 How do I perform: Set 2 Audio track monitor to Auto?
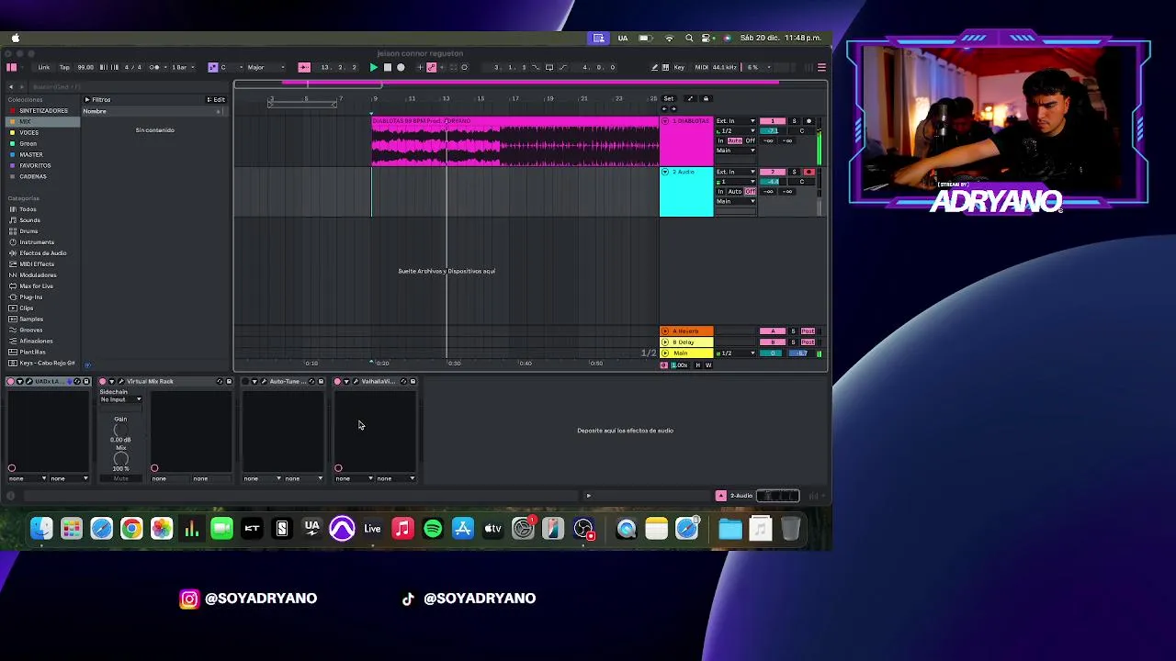(x=735, y=191)
